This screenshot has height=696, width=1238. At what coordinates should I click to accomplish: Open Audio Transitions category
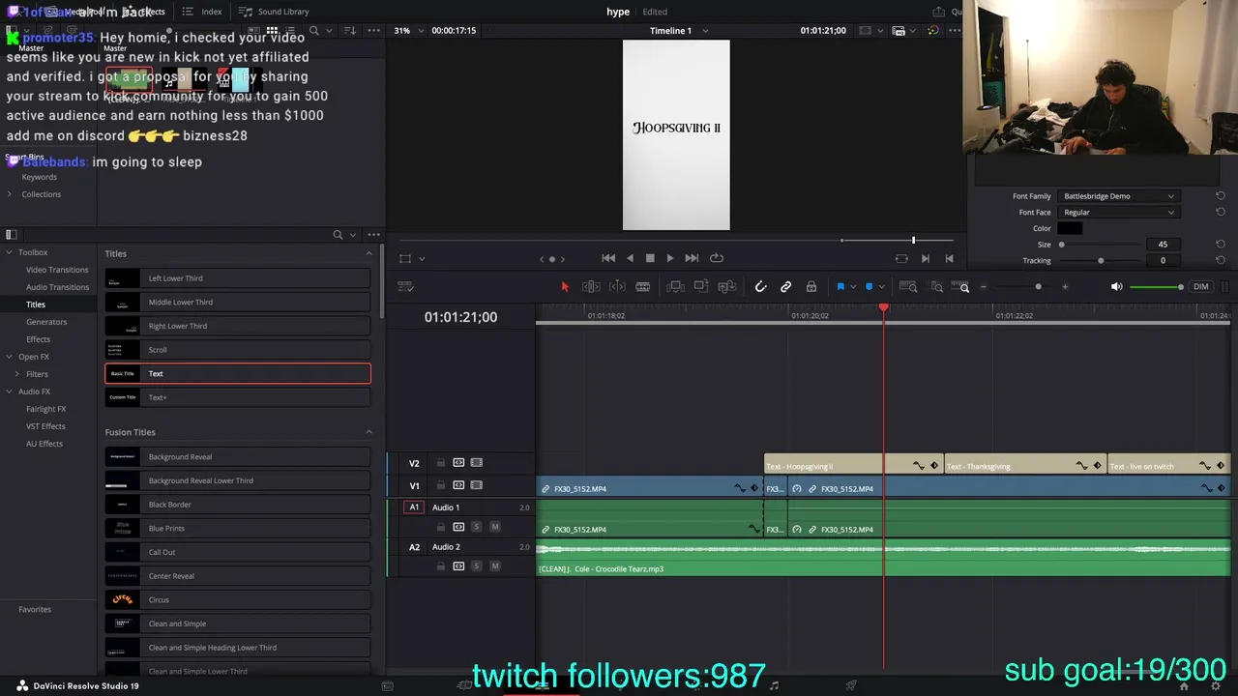click(x=57, y=287)
